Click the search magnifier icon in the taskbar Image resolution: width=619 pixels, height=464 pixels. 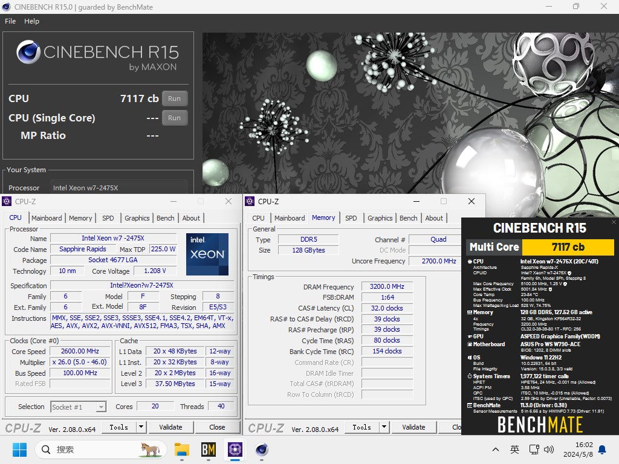point(46,449)
